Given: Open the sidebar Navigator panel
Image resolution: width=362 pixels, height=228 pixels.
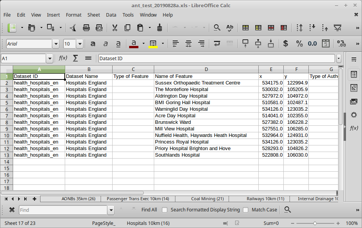Looking at the screenshot, I should (354, 115).
